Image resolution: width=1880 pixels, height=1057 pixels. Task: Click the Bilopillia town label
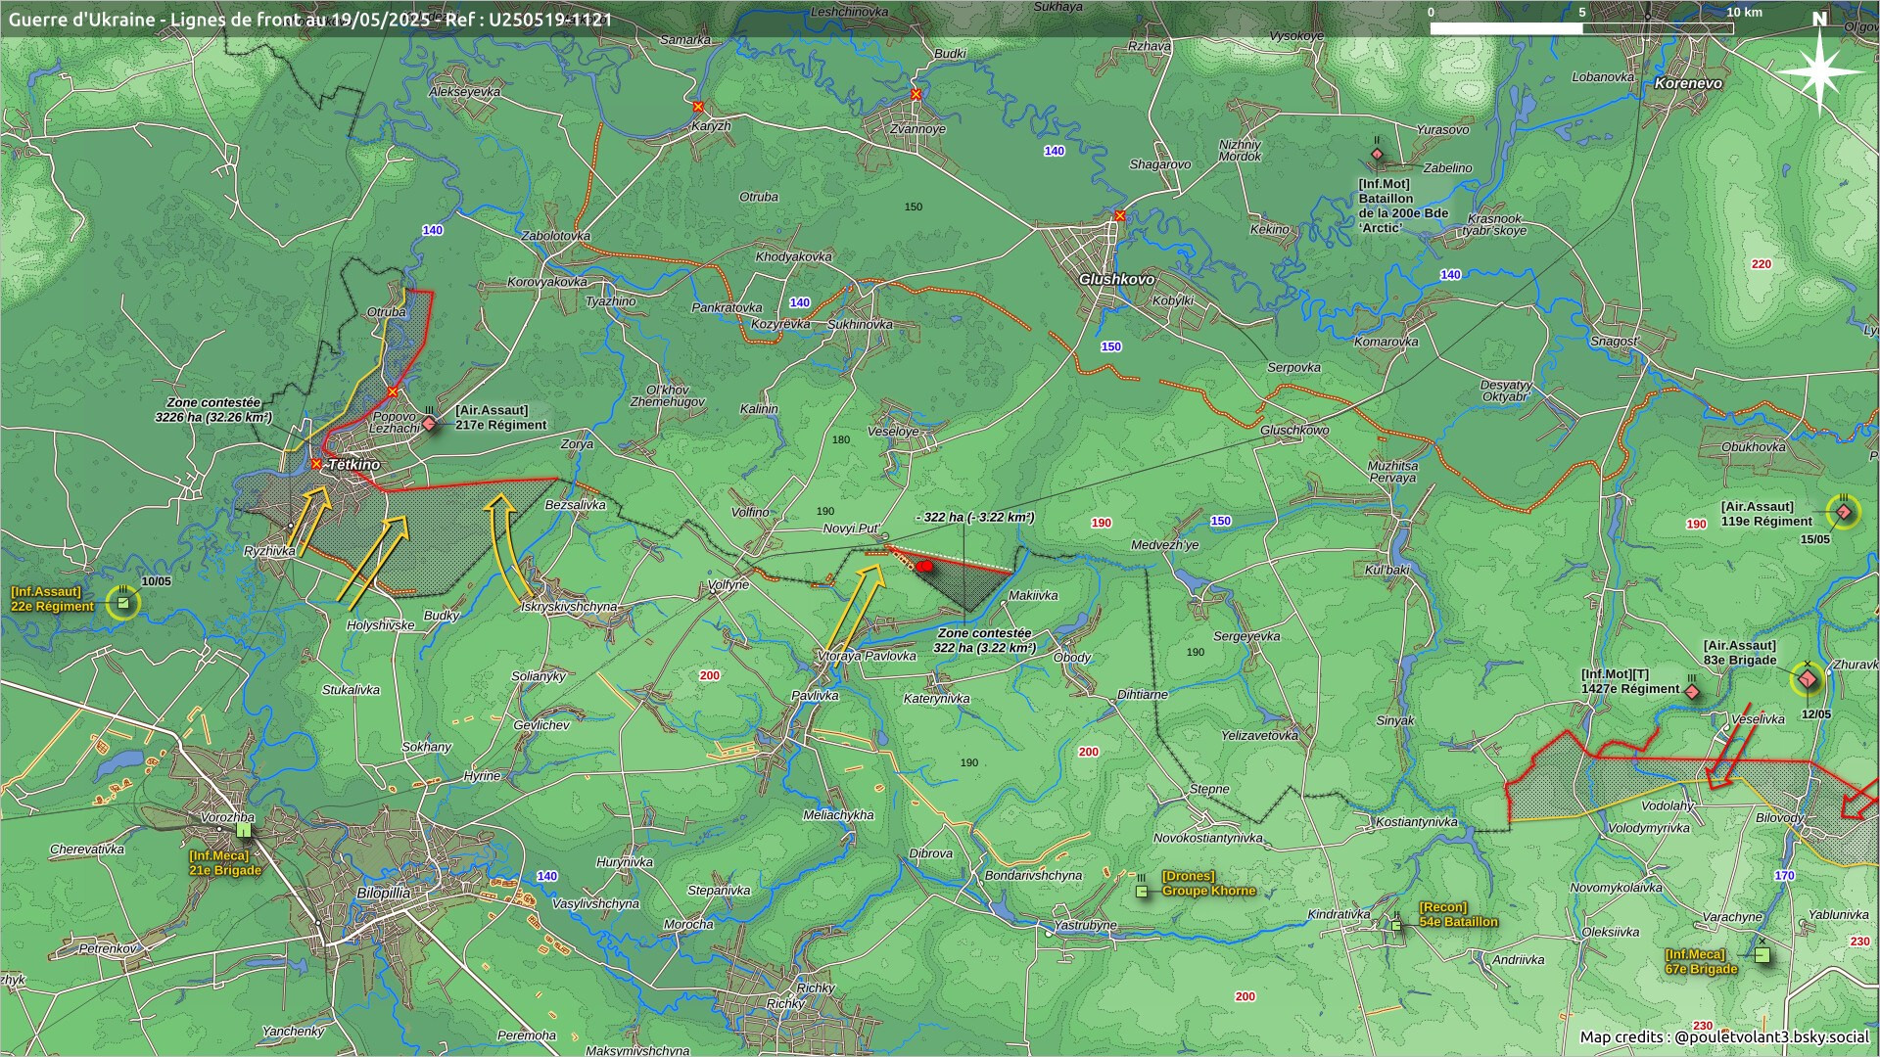click(x=384, y=893)
